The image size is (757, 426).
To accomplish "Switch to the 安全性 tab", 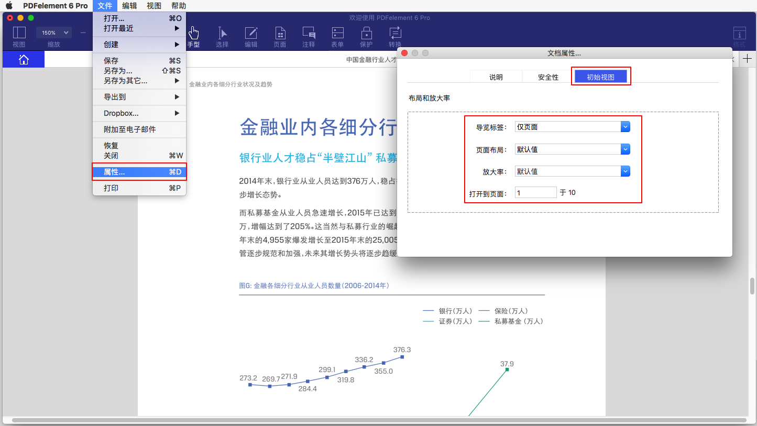I will tap(548, 77).
